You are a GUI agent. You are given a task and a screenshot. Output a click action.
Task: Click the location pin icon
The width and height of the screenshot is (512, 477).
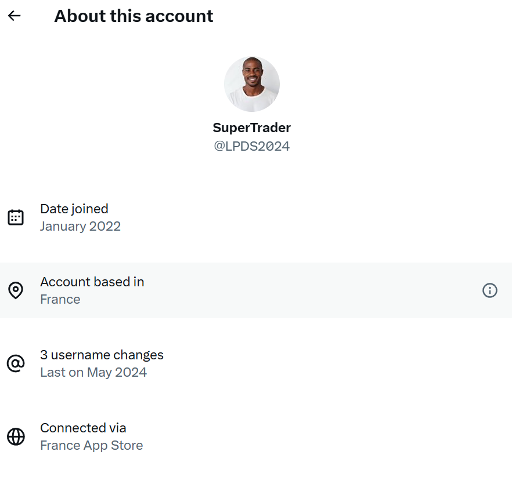(16, 290)
